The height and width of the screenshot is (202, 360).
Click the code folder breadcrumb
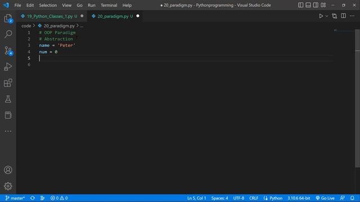pos(26,26)
